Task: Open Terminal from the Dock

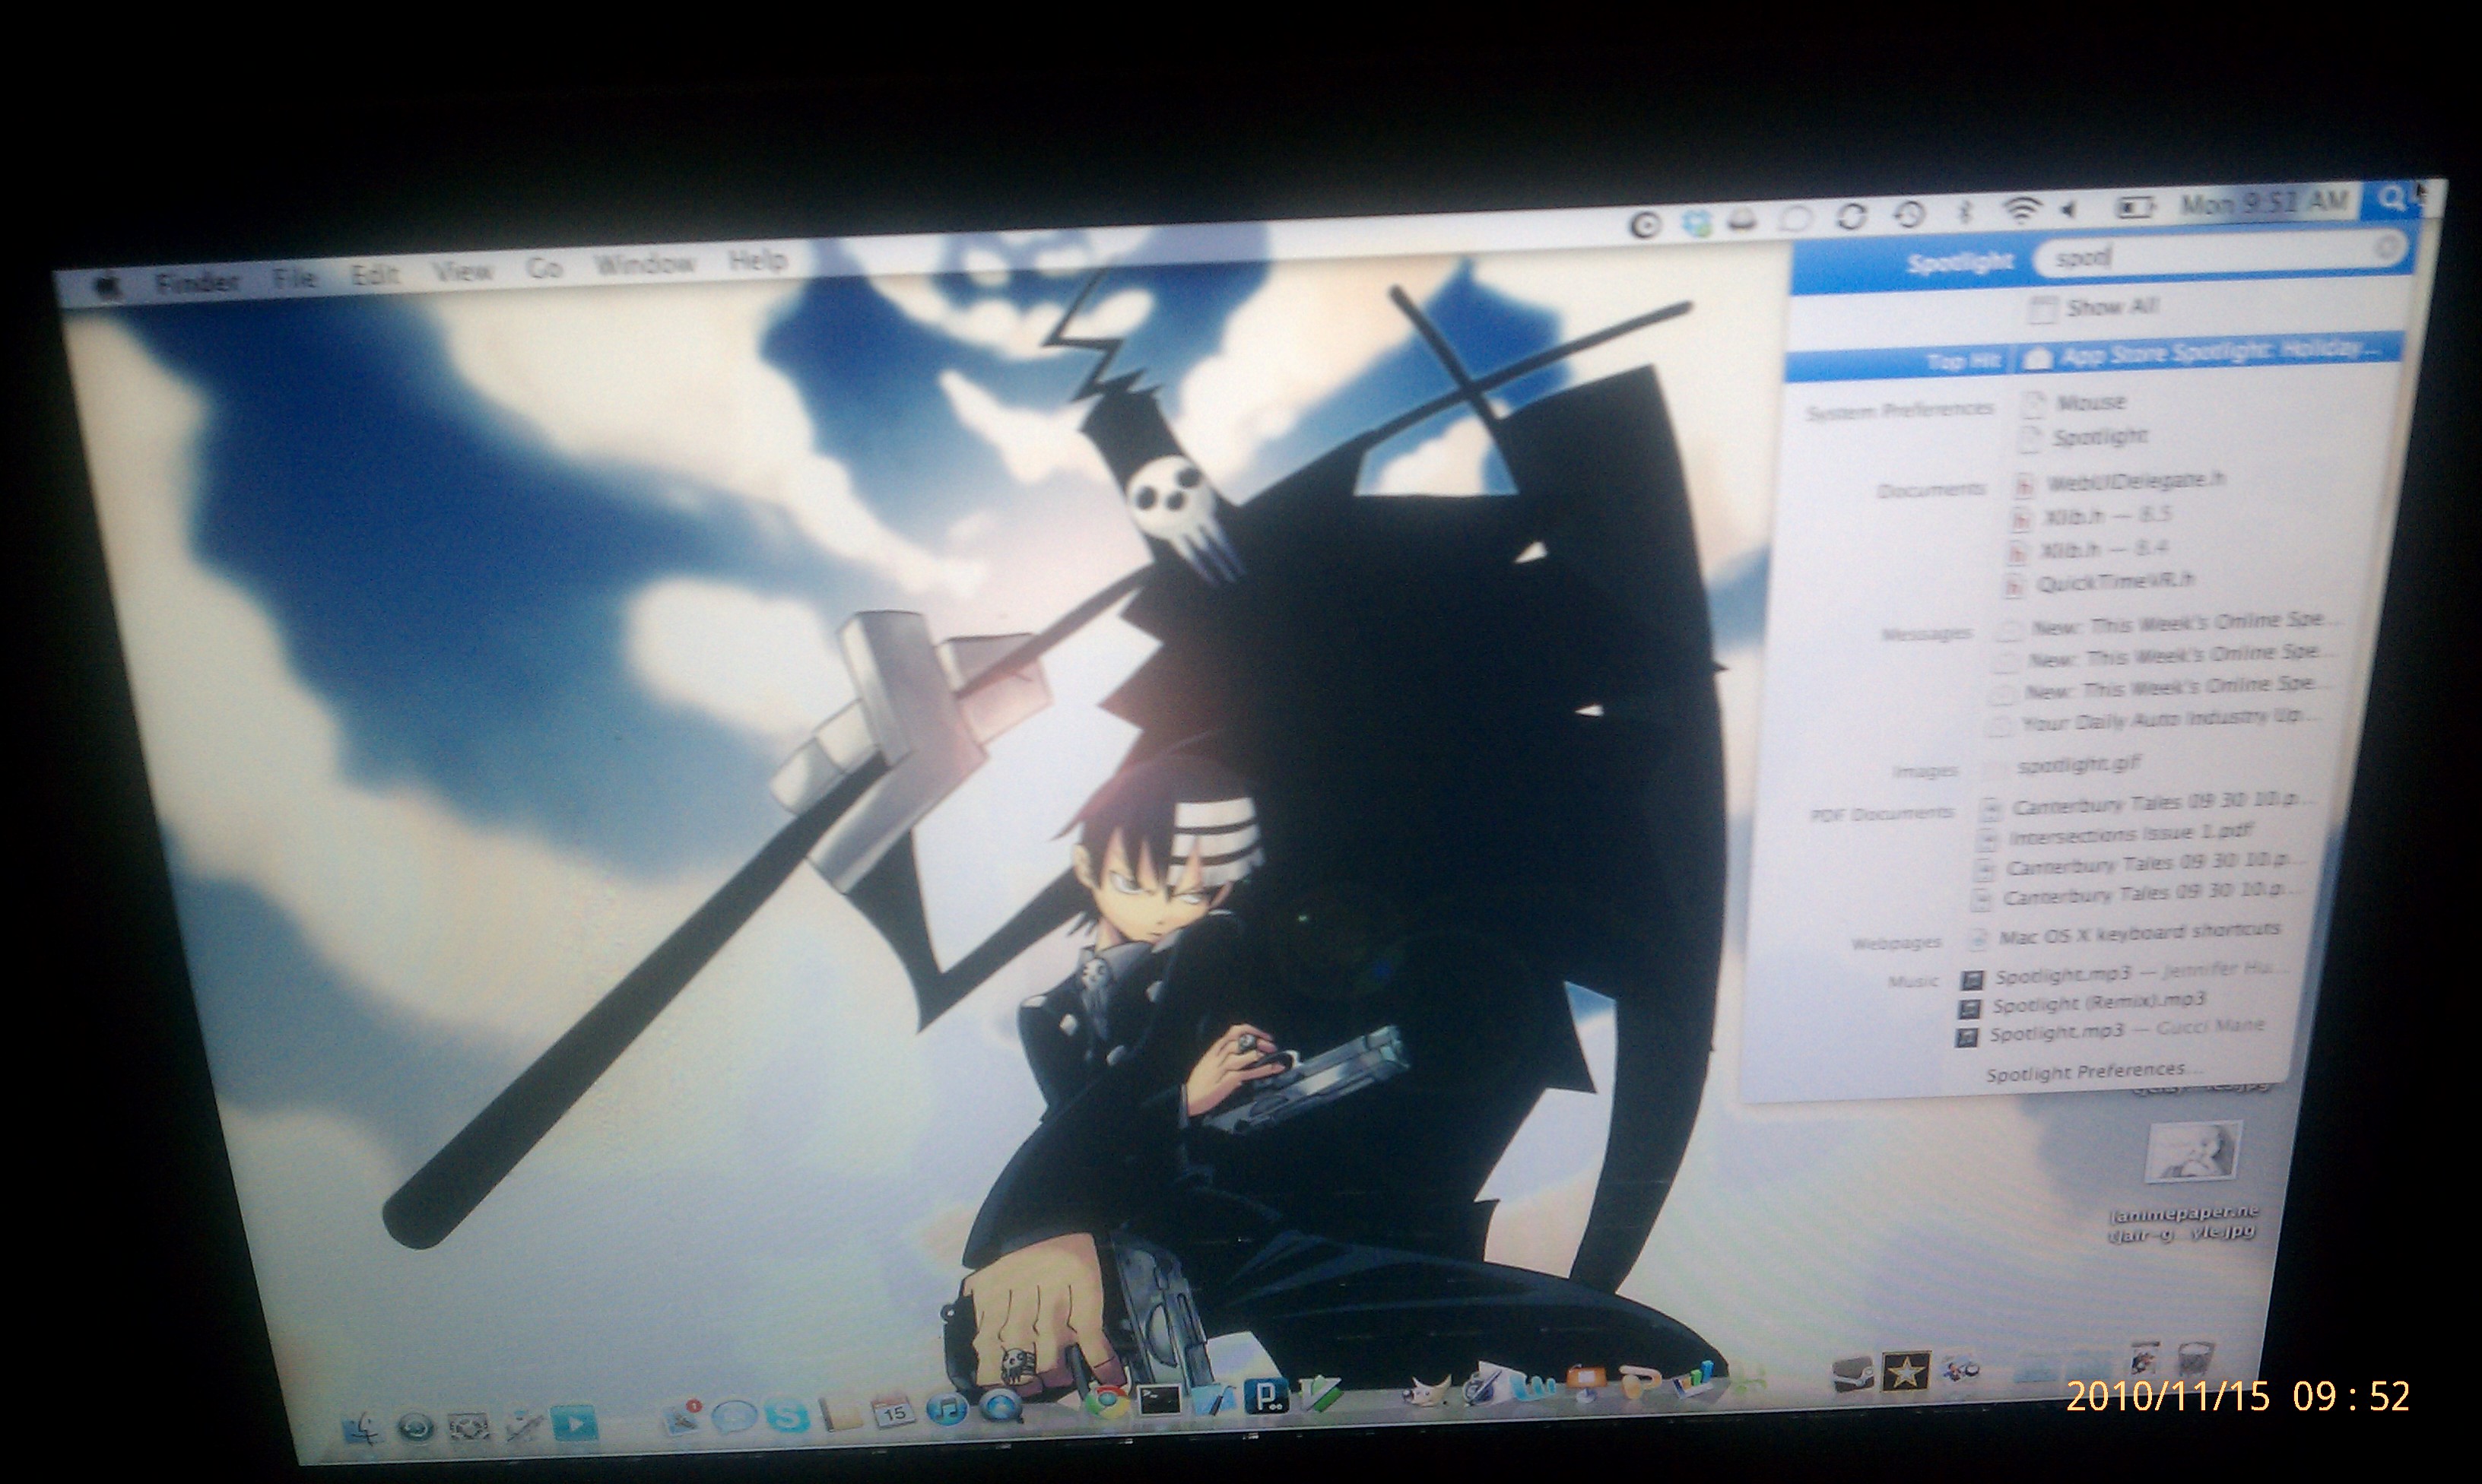Action: (x=1160, y=1401)
